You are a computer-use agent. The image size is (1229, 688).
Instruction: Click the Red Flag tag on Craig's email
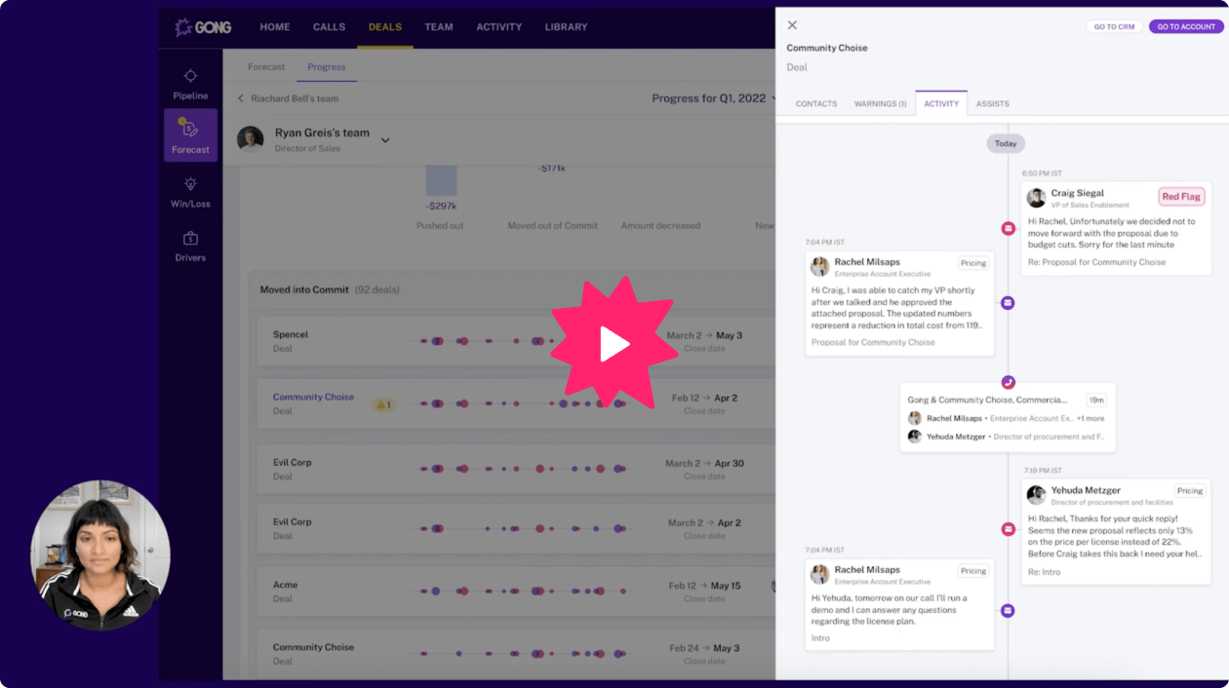point(1181,197)
